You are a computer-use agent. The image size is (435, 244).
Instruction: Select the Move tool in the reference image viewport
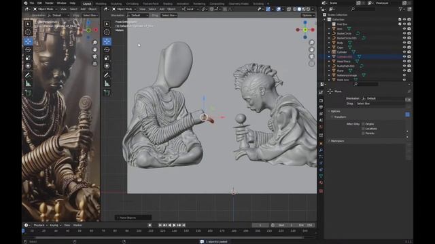click(28, 41)
